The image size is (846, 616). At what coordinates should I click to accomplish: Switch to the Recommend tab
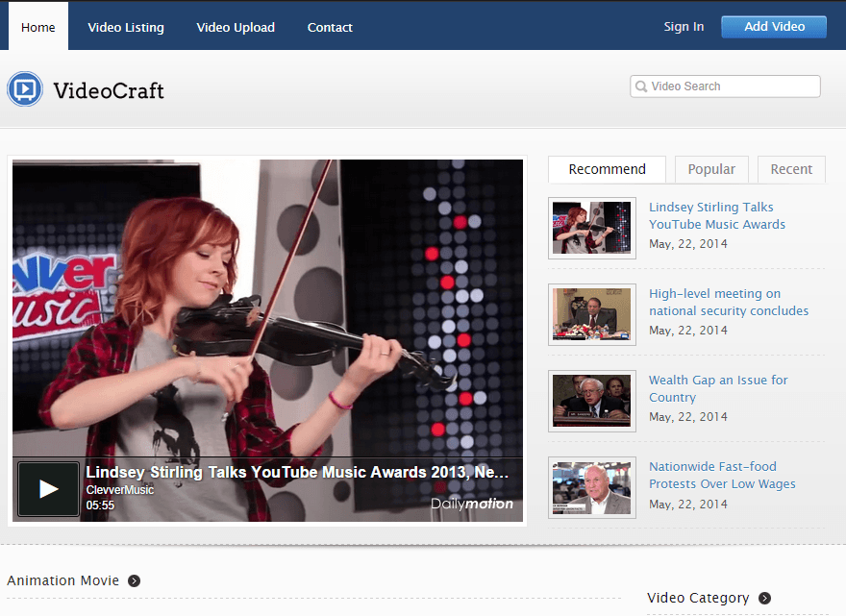[x=607, y=169]
